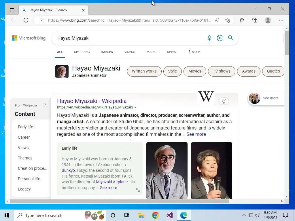Click See more after summary paragraph
Image resolution: width=295 pixels, height=221 pixels.
click(x=196, y=134)
